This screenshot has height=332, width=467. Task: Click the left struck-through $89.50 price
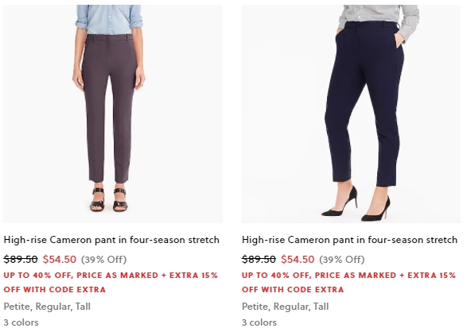tap(21, 260)
